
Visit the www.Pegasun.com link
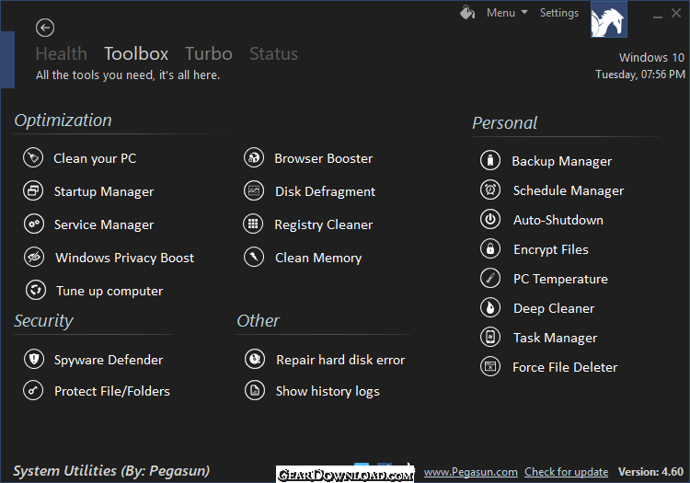(x=470, y=472)
